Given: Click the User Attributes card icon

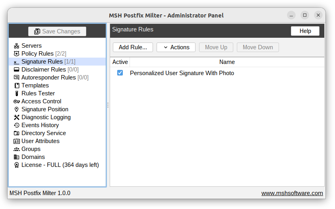Looking at the screenshot, I should pyautogui.click(x=16, y=141).
